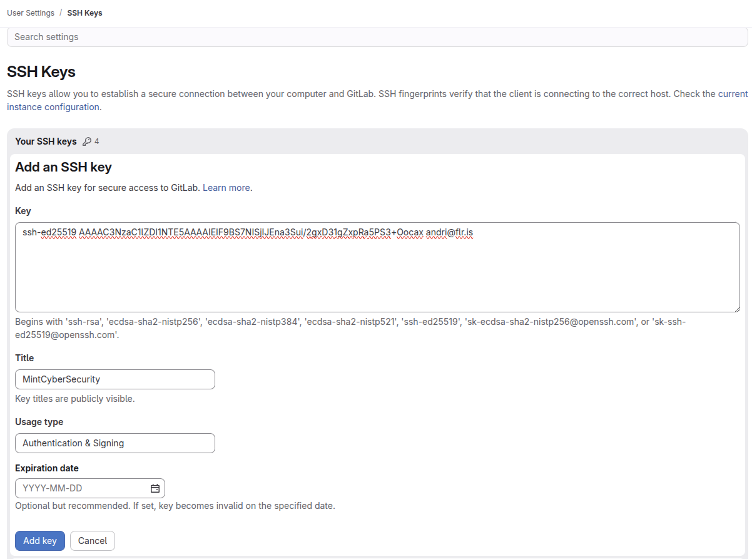The width and height of the screenshot is (752, 559).
Task: Click the Usage type label
Action: point(39,422)
